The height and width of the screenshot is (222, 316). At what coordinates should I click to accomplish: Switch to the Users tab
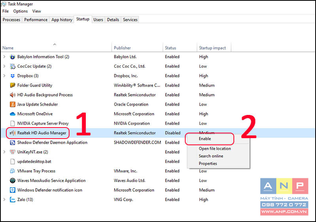98,20
